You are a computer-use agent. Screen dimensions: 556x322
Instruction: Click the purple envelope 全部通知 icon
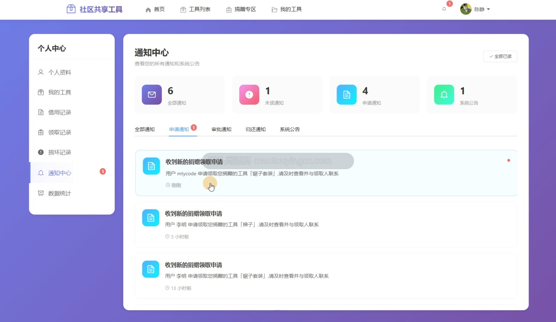152,95
